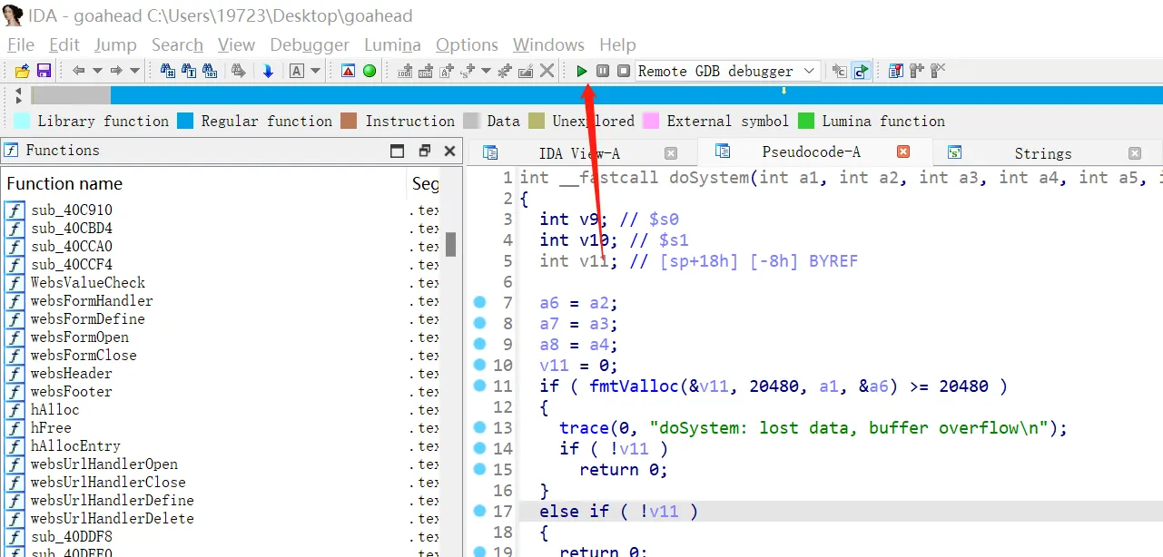The height and width of the screenshot is (557, 1163).
Task: Expand the dropdown next to 's' plus icon
Action: click(486, 71)
